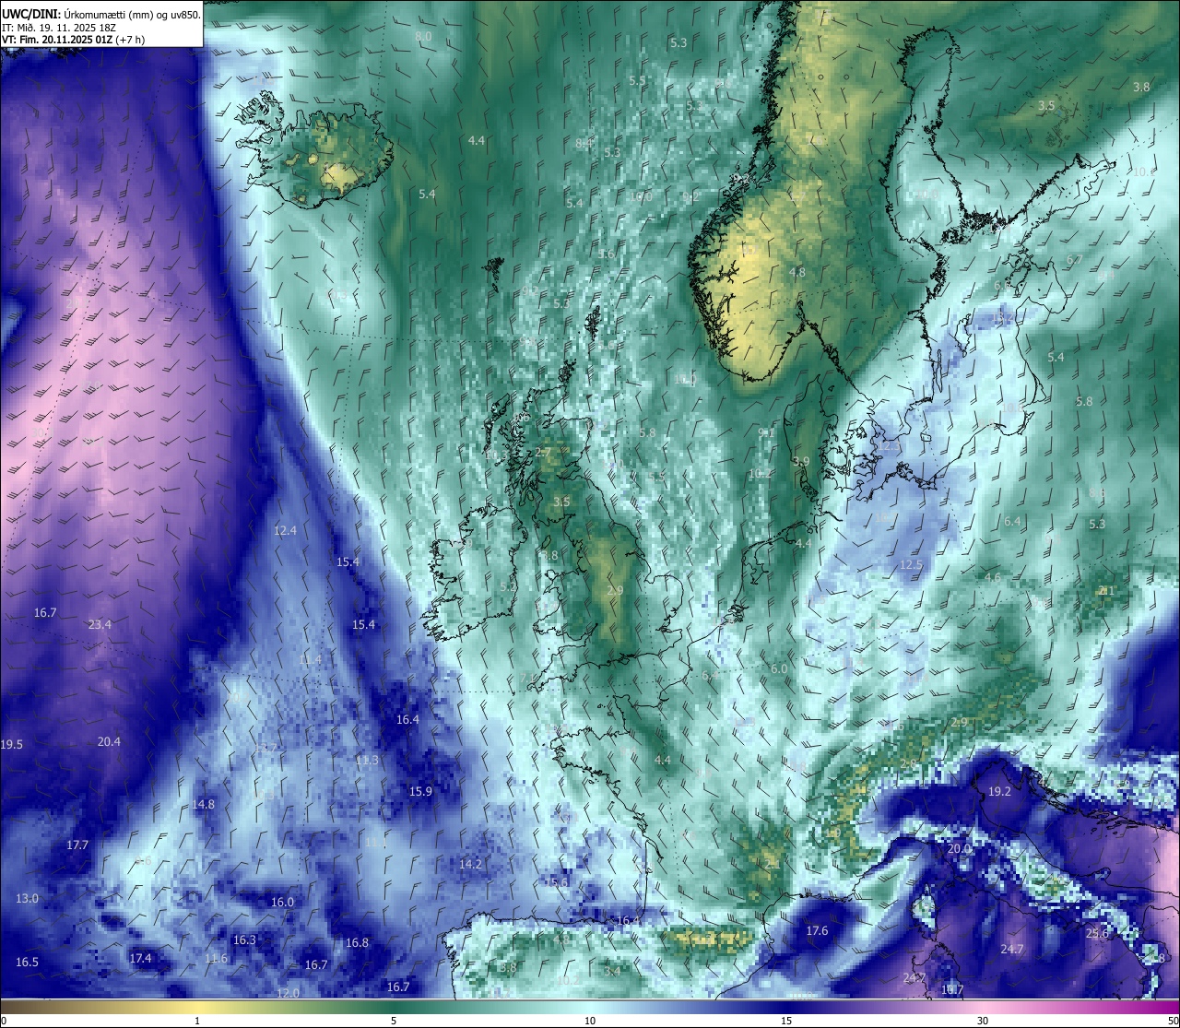Click the 12.0 value near the colorbar
The height and width of the screenshot is (1028, 1180).
click(x=288, y=994)
